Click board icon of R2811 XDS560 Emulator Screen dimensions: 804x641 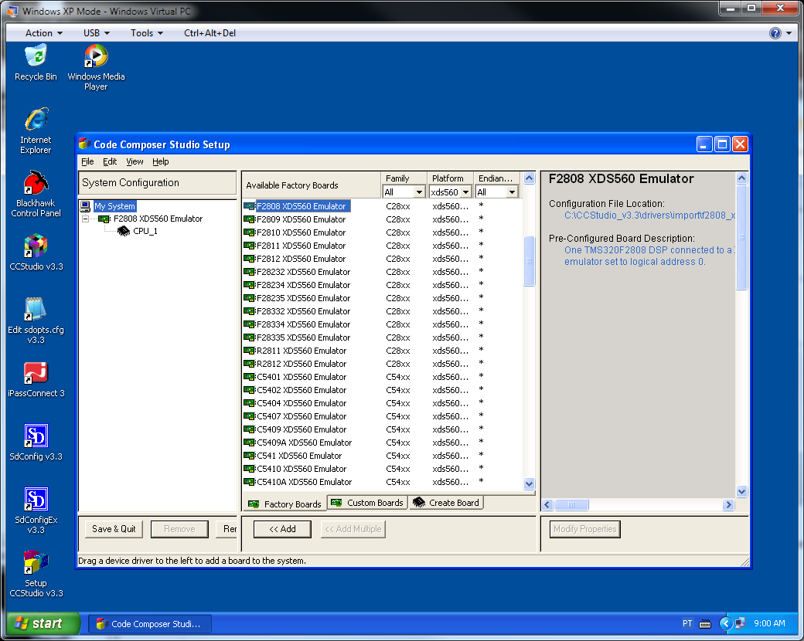point(249,351)
